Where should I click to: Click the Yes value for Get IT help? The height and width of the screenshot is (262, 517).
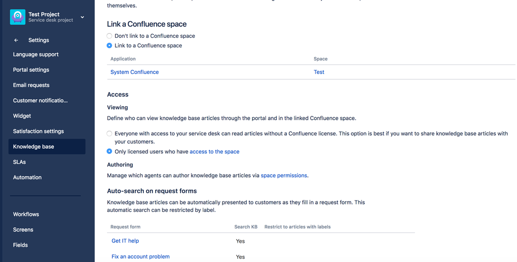pos(240,241)
